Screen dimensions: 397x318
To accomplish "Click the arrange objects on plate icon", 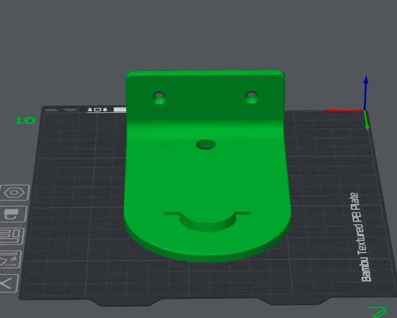I will click(11, 236).
